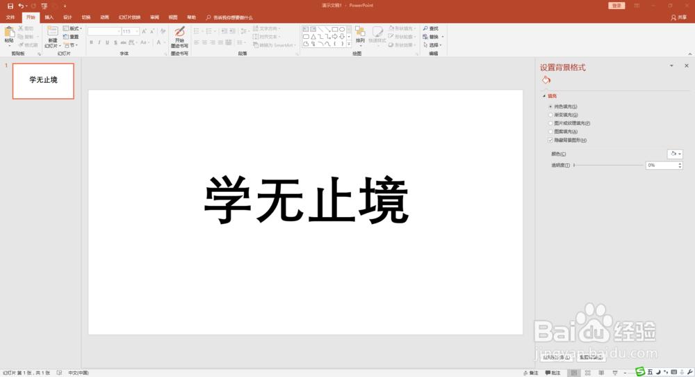Click the New Slide icon

click(52, 31)
